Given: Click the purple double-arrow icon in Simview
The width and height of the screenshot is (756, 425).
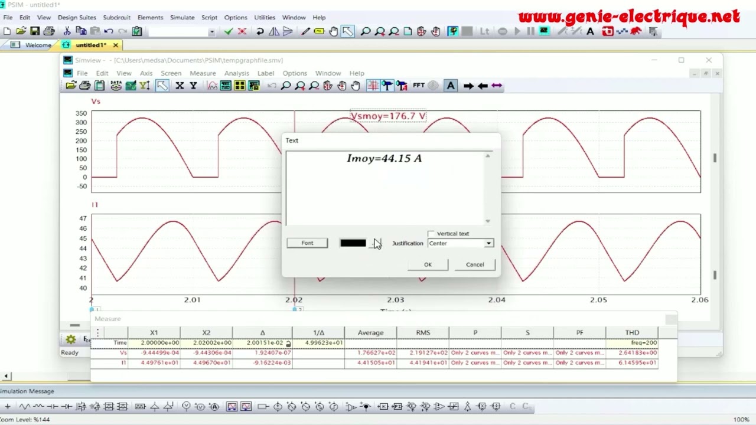Looking at the screenshot, I should pyautogui.click(x=497, y=86).
